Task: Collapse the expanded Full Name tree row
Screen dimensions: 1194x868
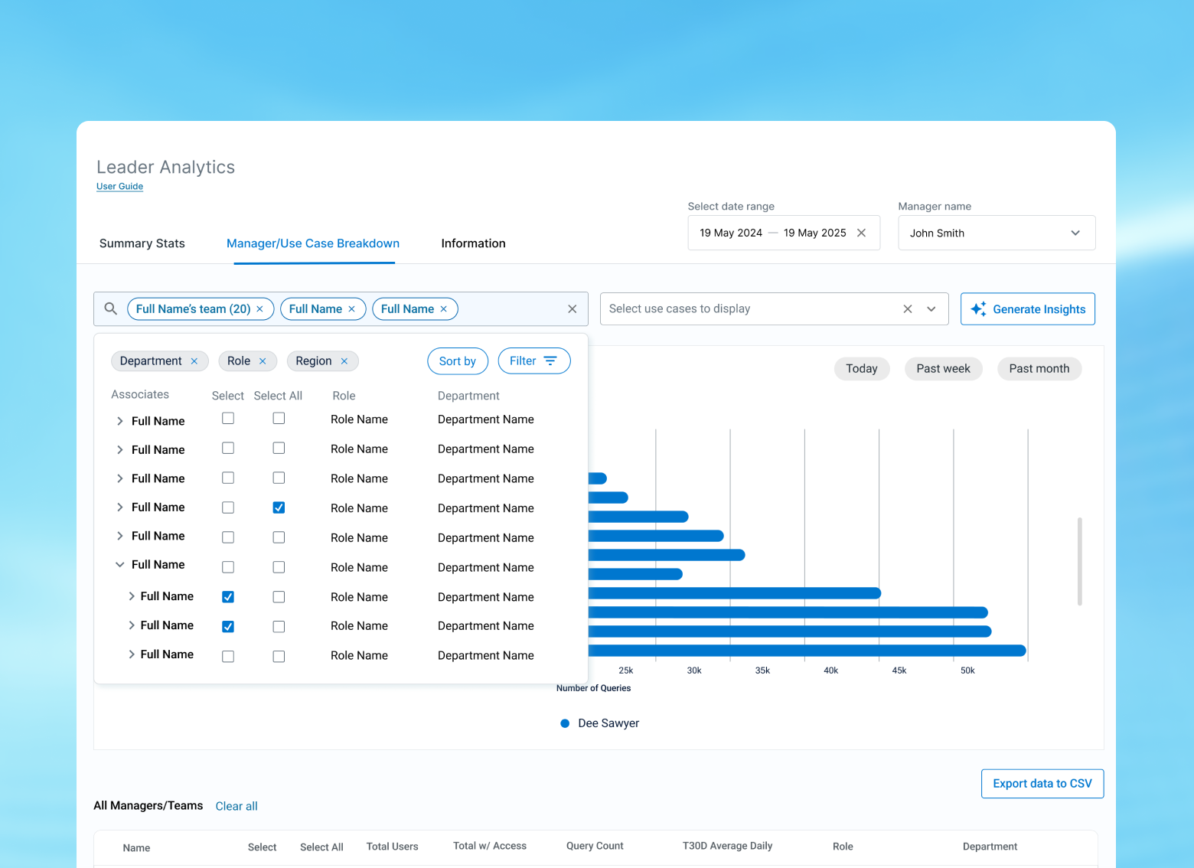Action: (120, 565)
